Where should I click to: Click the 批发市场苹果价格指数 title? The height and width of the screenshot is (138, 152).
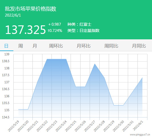click(x=30, y=9)
